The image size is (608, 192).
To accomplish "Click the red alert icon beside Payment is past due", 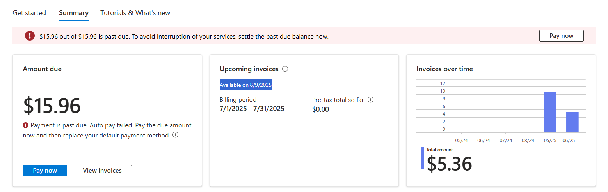I will pos(26,125).
